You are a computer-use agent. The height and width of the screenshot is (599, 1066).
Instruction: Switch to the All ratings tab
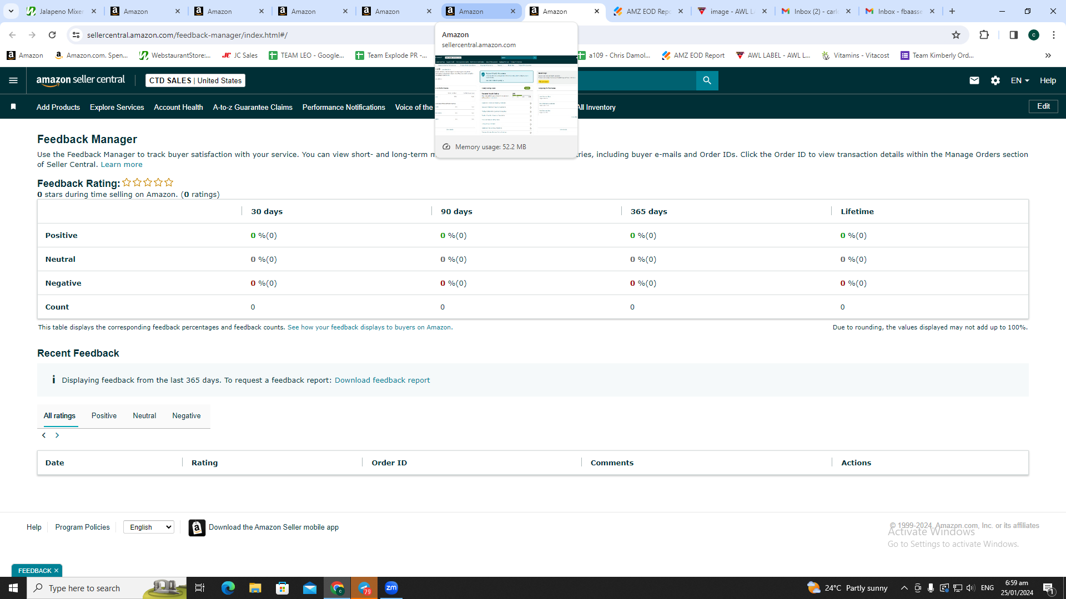coord(59,415)
